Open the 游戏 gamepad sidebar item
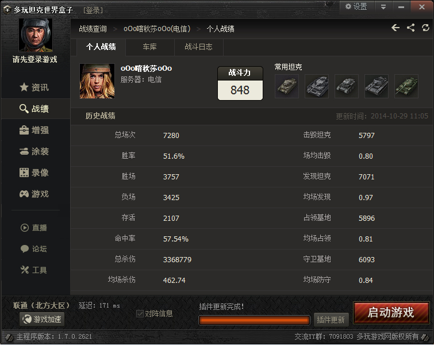Image resolution: width=434 pixels, height=345 pixels. (34, 194)
